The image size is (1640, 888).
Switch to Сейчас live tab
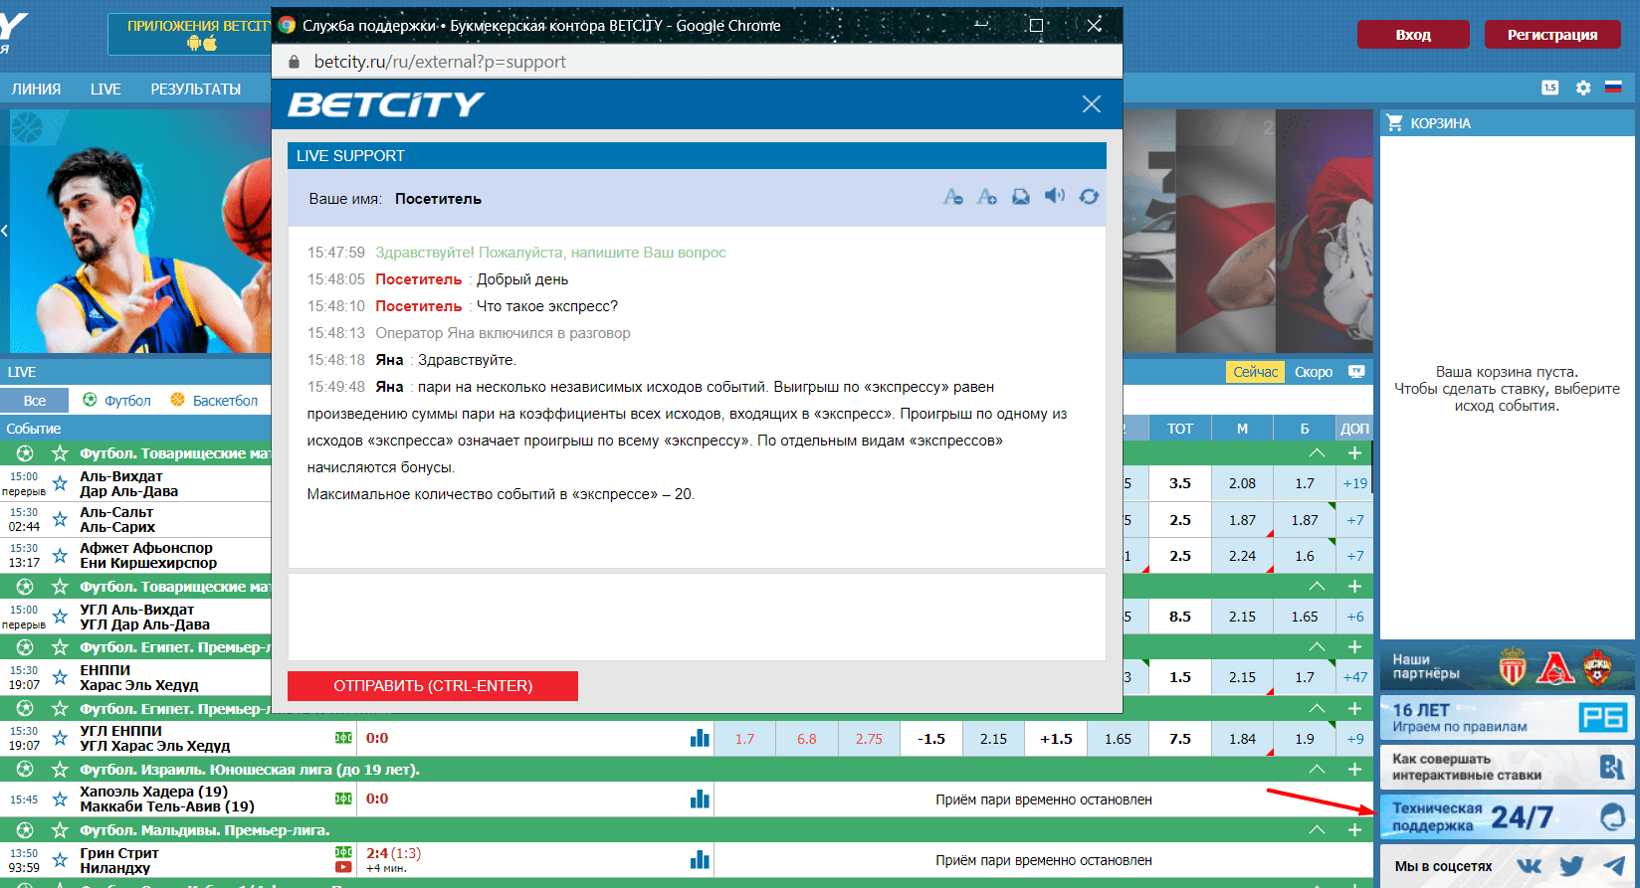[1256, 372]
